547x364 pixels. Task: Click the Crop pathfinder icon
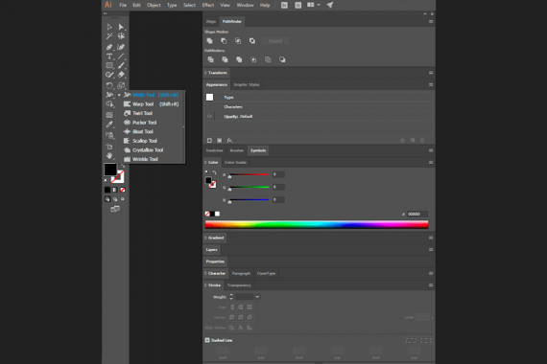click(253, 59)
